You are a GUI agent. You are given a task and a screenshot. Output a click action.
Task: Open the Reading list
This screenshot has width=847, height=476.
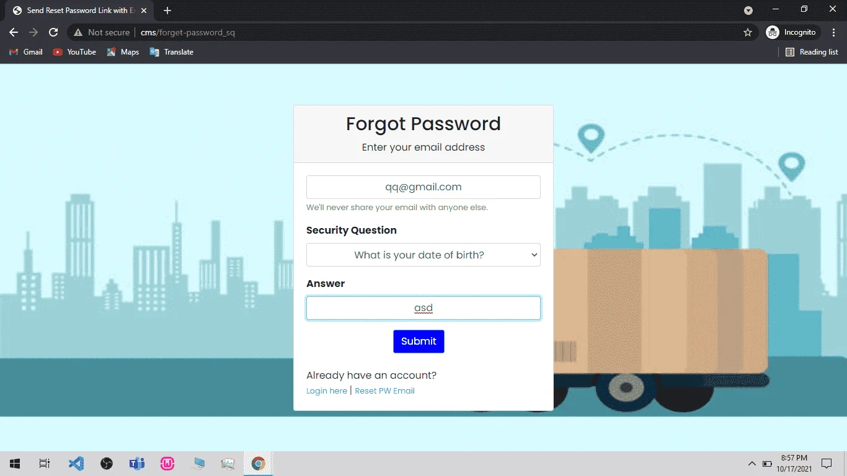coord(812,52)
